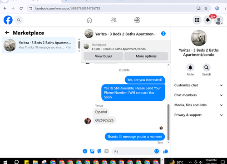Open the Groups icon in top navigation

point(137,20)
